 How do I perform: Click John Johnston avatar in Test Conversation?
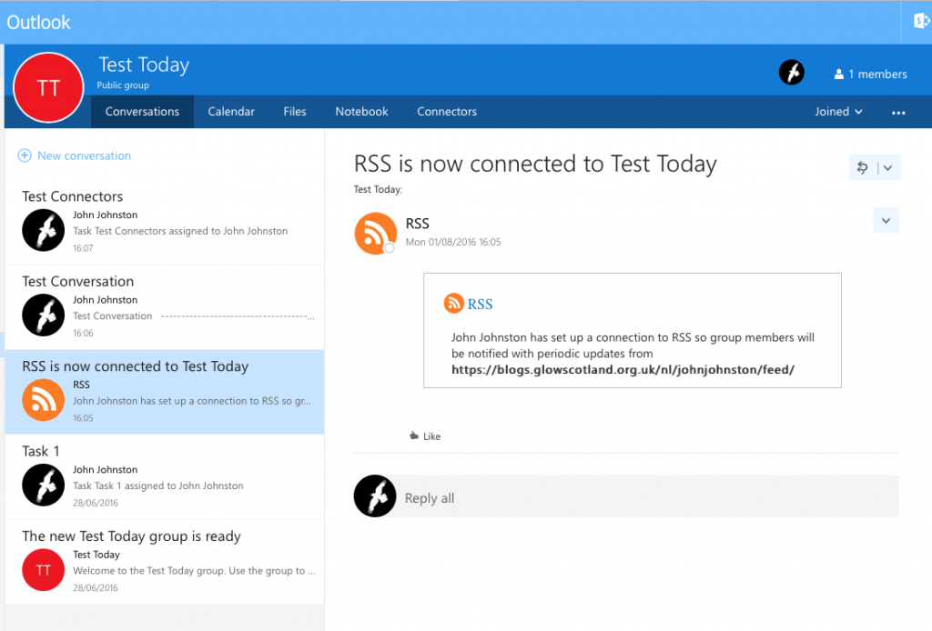(x=44, y=315)
